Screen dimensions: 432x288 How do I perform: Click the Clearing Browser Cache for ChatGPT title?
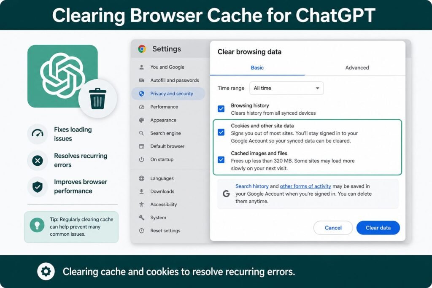pos(213,15)
